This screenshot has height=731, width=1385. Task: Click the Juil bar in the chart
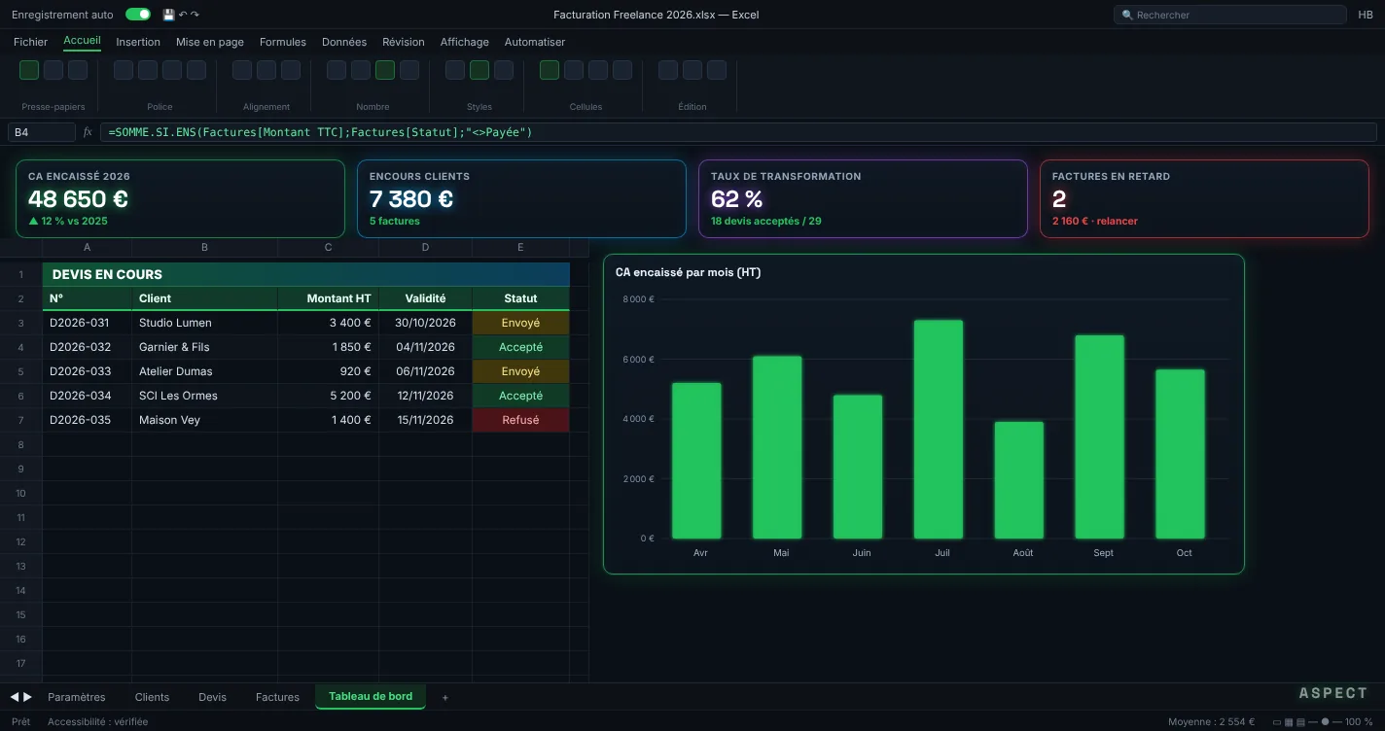pos(939,429)
